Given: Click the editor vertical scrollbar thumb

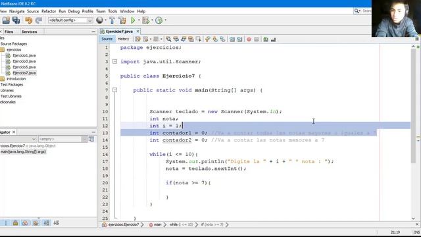Looking at the screenshot, I should [x=413, y=106].
